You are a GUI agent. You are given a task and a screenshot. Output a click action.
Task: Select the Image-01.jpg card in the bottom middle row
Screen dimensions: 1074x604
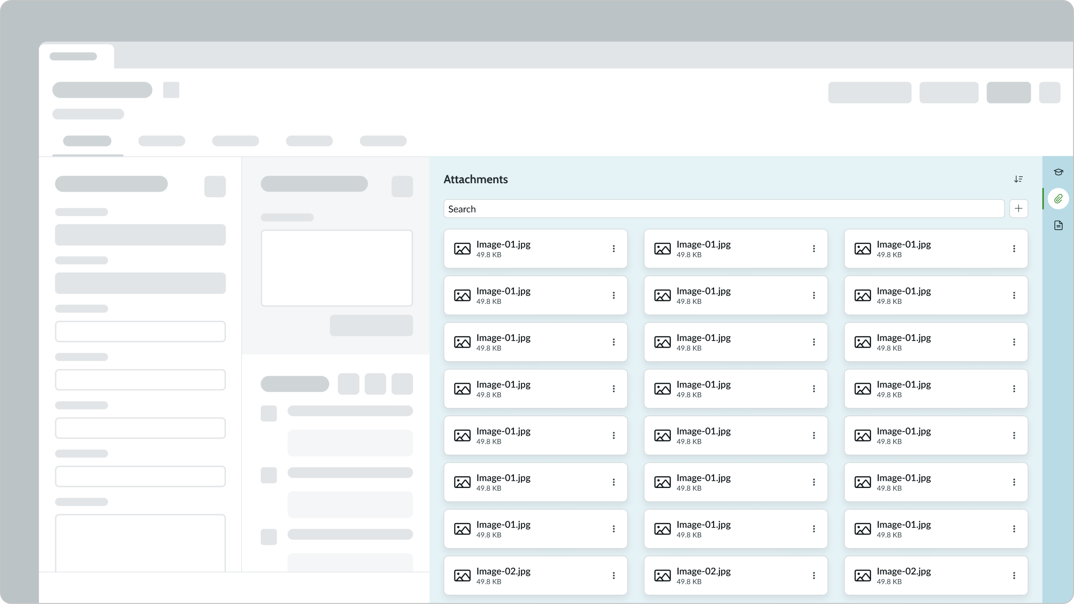(x=735, y=529)
